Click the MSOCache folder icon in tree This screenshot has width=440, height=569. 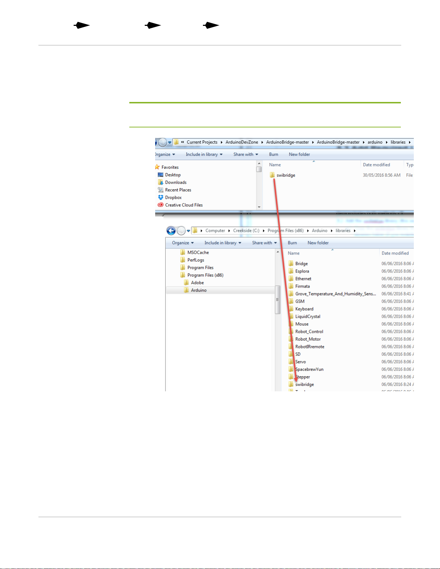tap(183, 252)
